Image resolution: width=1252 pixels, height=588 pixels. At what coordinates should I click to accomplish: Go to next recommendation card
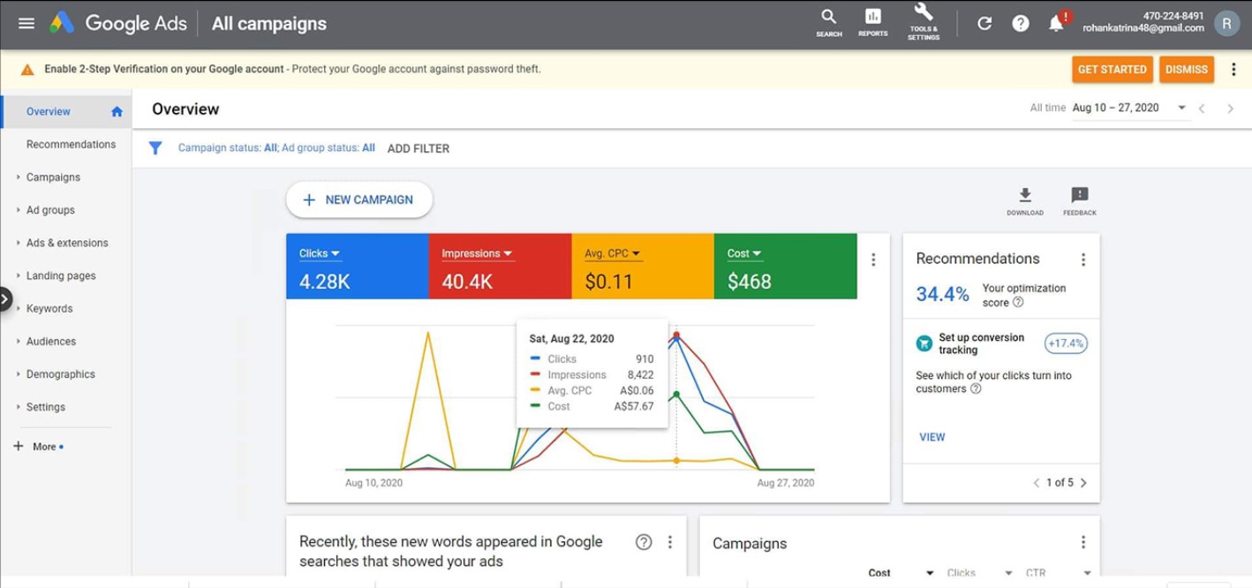coord(1083,483)
